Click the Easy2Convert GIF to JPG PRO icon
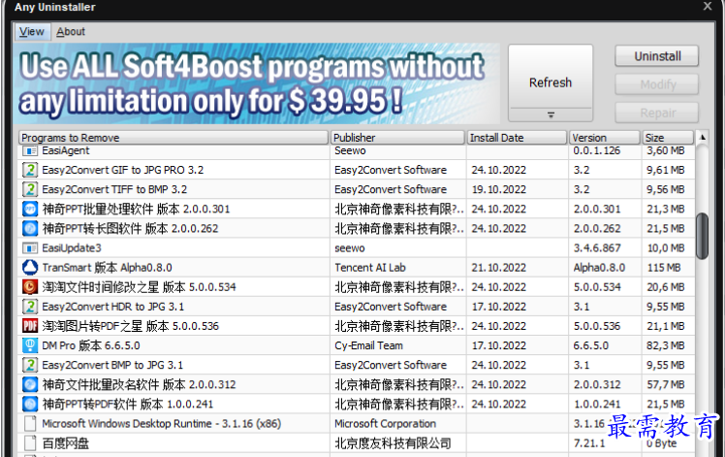Screen dimensions: 725x457 (x=30, y=170)
